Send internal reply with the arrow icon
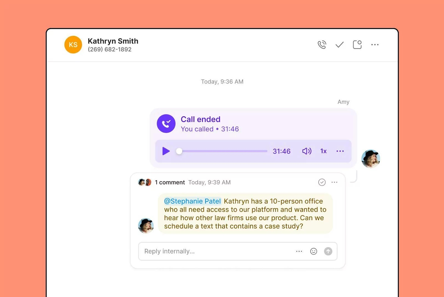 click(328, 251)
